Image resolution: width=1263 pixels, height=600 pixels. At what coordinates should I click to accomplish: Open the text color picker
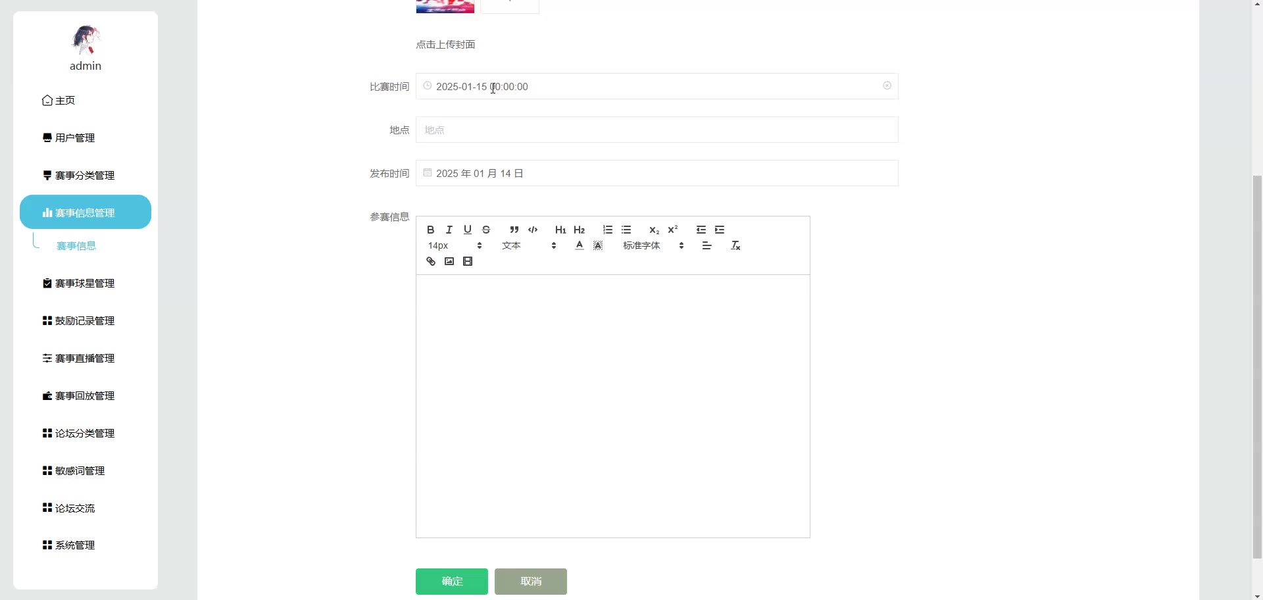coord(579,245)
